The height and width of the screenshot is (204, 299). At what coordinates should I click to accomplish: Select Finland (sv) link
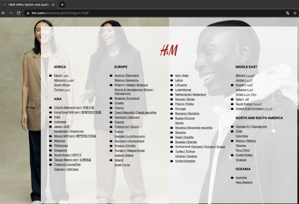(x=122, y=127)
